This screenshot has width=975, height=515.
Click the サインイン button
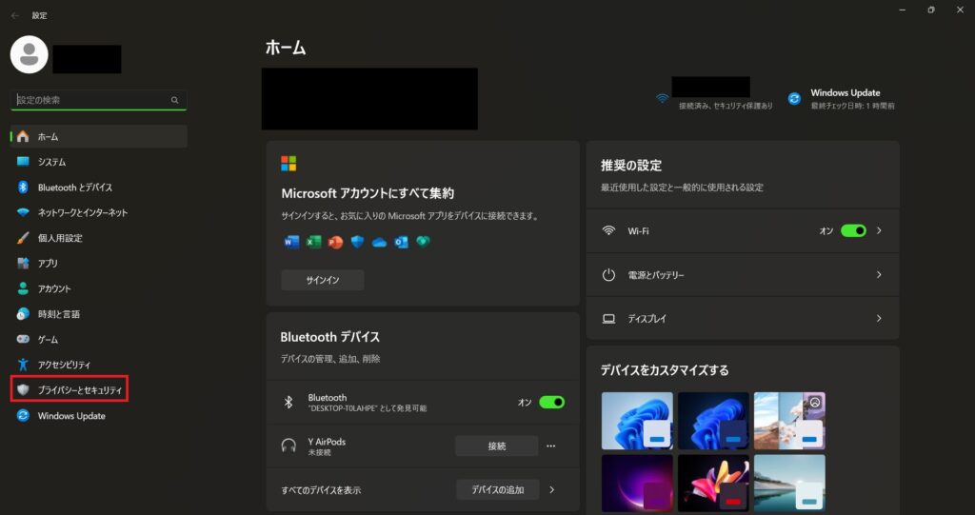(x=323, y=280)
